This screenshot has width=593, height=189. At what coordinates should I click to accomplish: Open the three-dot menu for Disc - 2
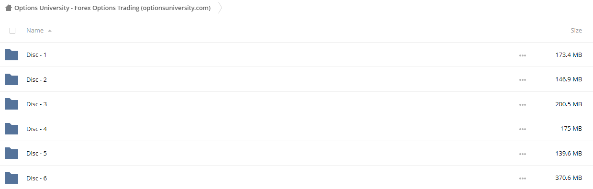[522, 80]
